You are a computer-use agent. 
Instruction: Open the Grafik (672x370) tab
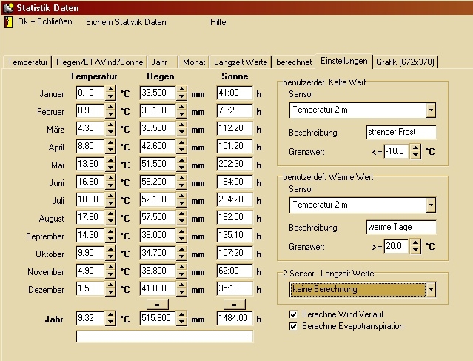click(406, 62)
